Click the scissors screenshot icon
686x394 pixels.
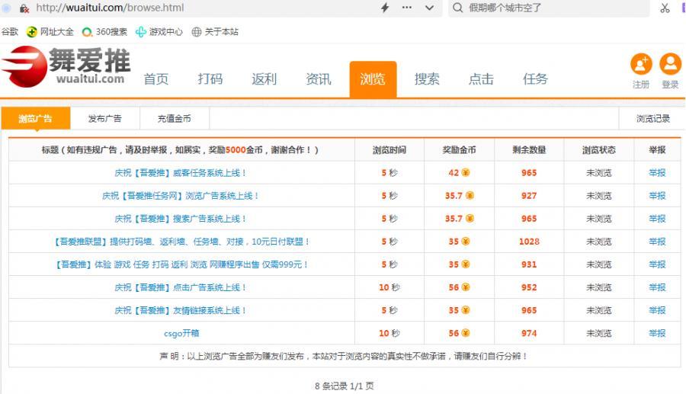pyautogui.click(x=665, y=8)
